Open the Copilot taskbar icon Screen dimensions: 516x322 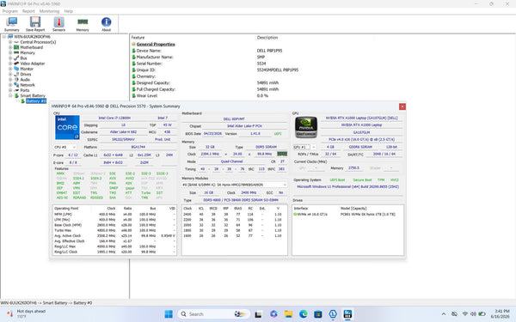point(273,314)
